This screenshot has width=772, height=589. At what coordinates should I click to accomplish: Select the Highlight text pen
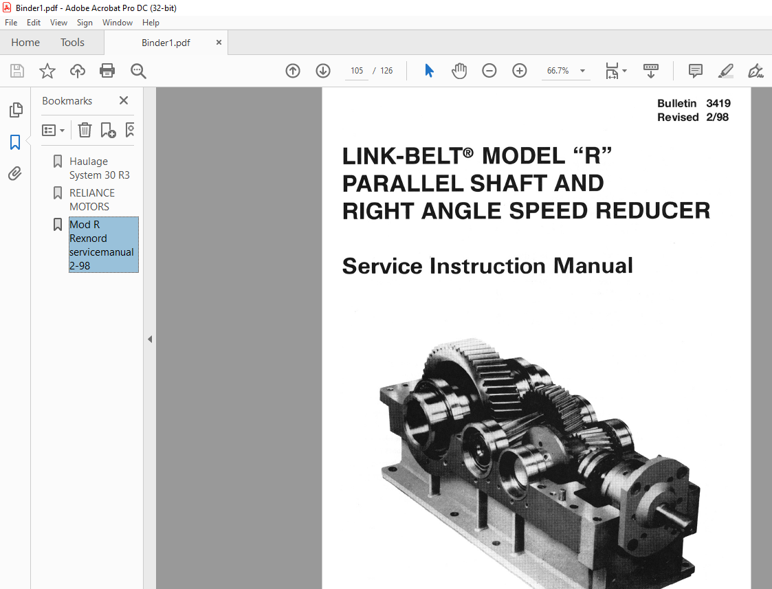point(726,71)
